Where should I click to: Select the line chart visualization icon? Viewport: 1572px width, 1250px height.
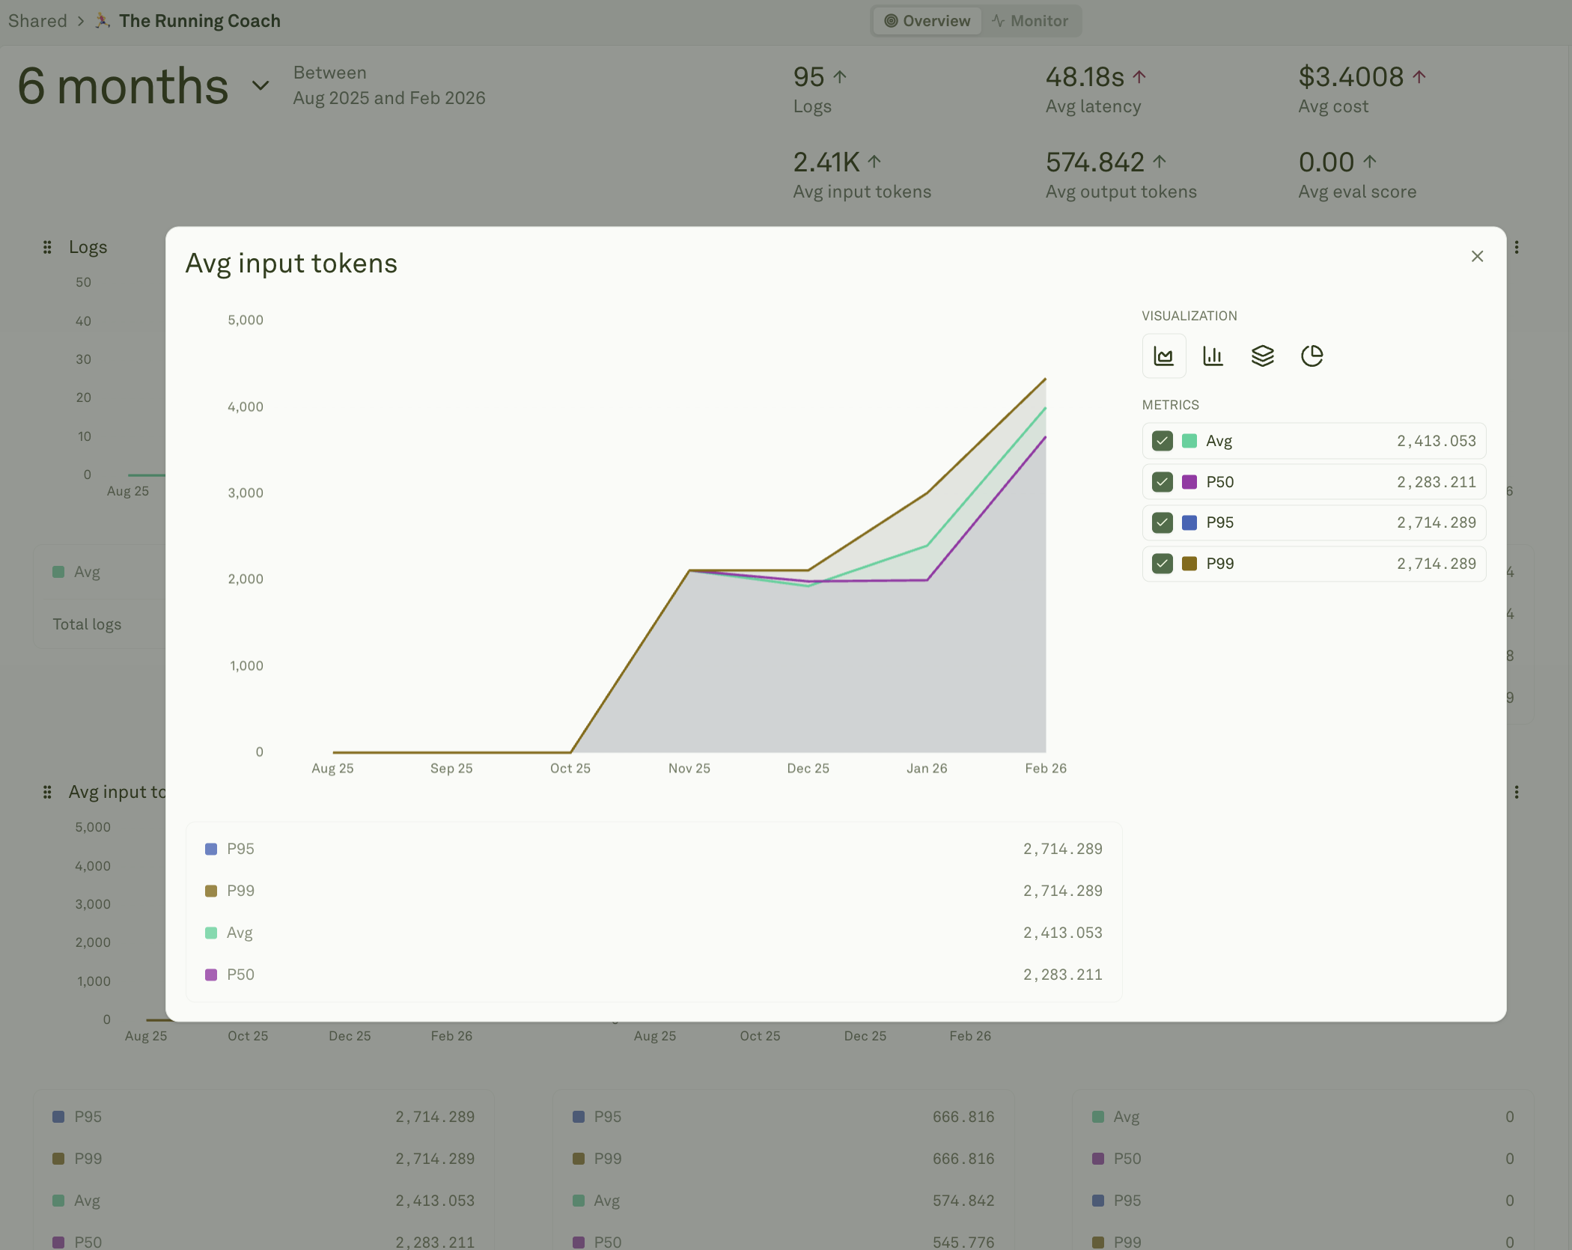[1163, 356]
